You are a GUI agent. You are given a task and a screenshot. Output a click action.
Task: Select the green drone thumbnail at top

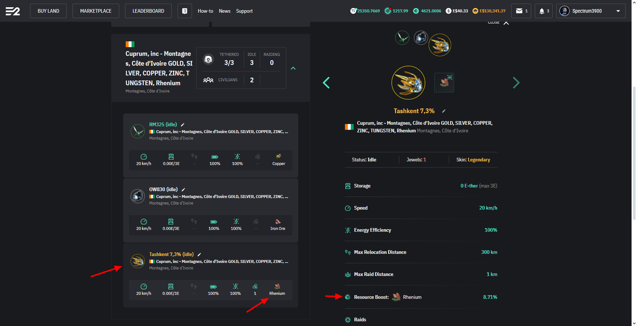pos(402,38)
